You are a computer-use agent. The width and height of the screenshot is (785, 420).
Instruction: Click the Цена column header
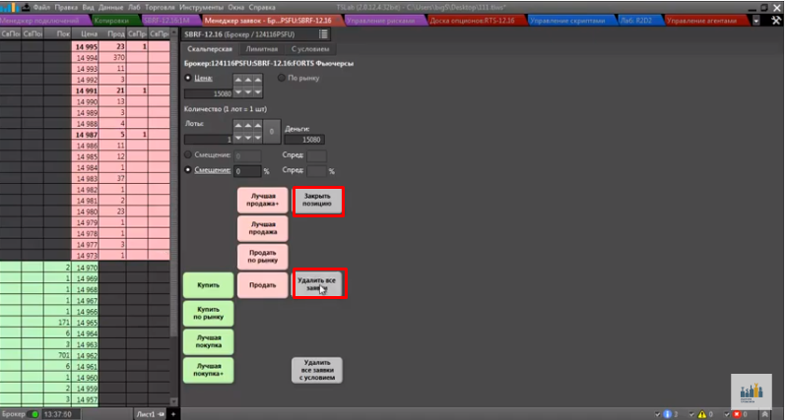(x=85, y=34)
